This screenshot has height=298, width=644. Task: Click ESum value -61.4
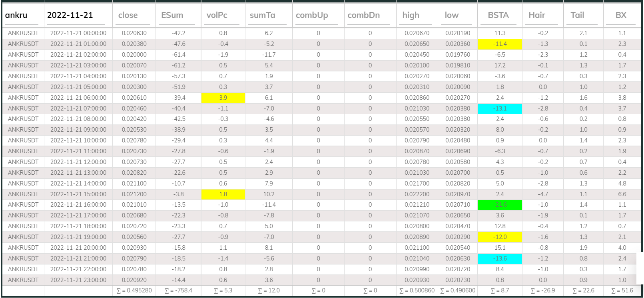(x=178, y=55)
